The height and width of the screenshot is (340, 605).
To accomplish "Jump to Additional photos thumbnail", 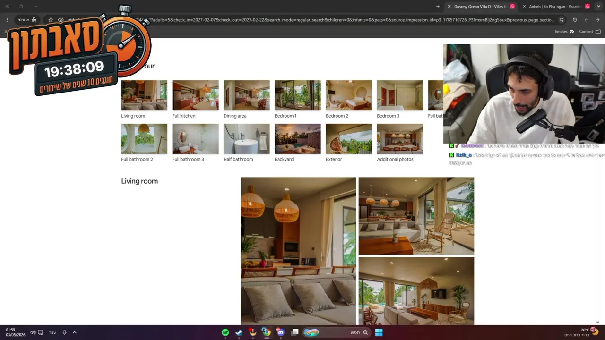I will (400, 139).
